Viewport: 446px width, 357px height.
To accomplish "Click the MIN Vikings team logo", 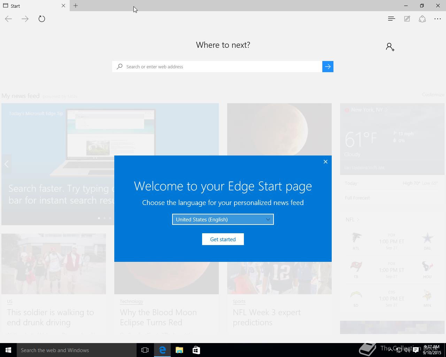I will (x=427, y=295).
